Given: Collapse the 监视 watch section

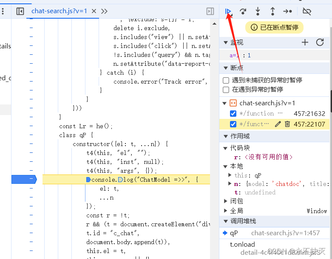Looking at the screenshot, I should click(x=225, y=43).
